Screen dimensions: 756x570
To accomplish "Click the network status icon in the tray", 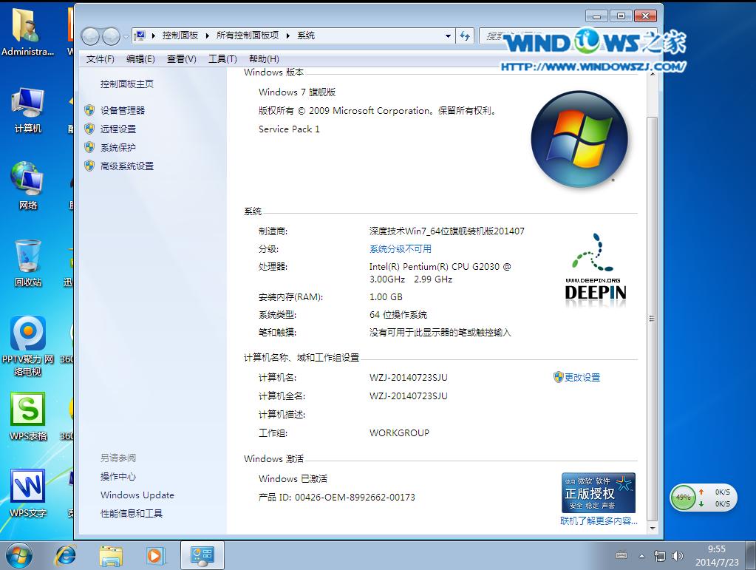I will (658, 556).
